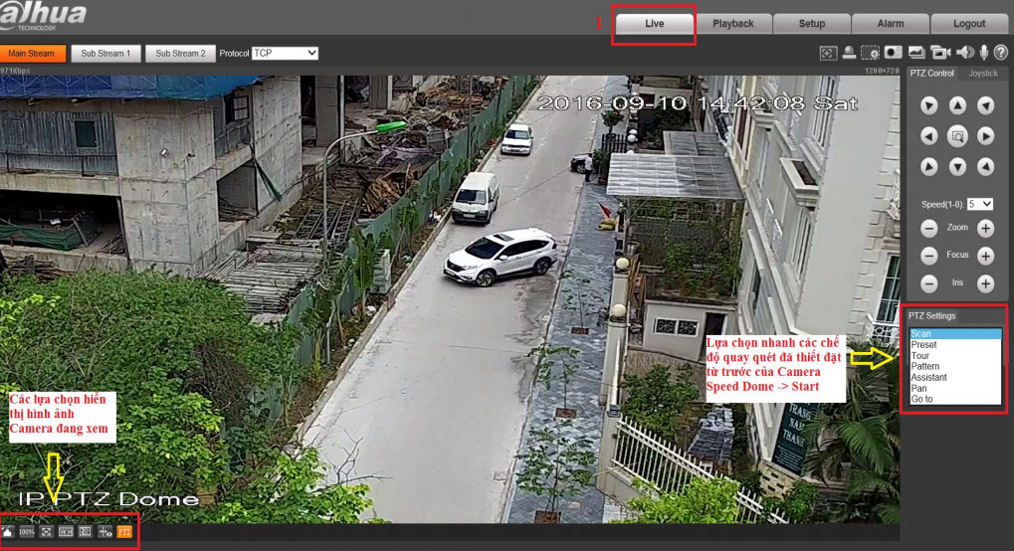Switch to the Playback tab

click(733, 23)
